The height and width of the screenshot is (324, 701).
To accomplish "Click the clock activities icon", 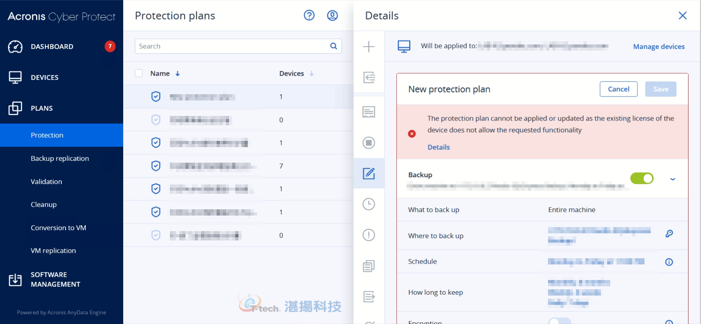I will tap(369, 204).
